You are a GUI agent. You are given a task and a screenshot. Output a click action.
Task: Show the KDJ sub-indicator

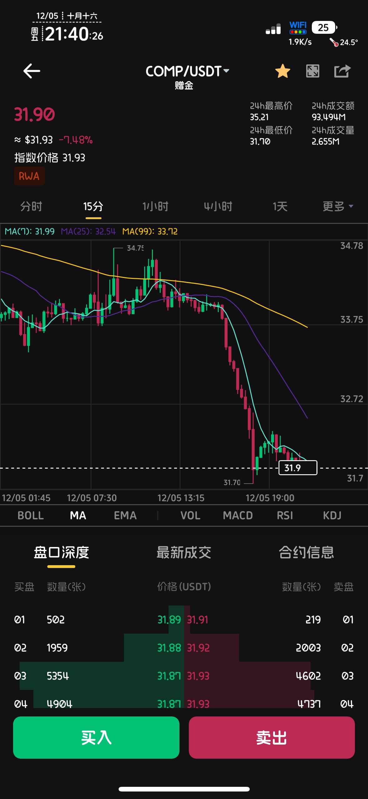coord(332,515)
